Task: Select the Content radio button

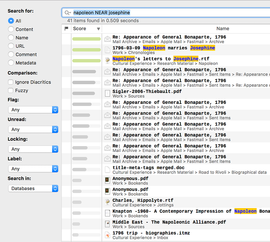Action: (x=11, y=29)
